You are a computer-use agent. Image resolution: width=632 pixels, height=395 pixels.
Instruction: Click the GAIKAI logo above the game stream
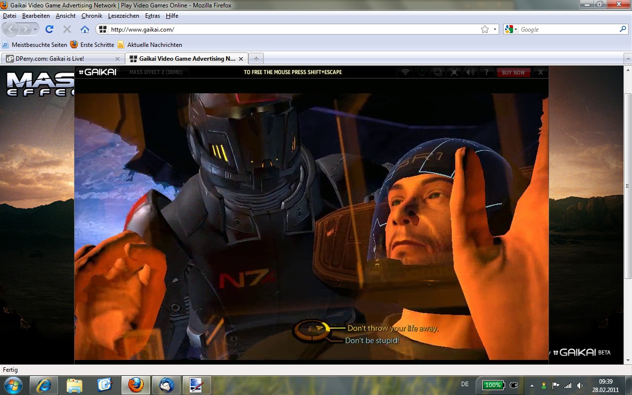pyautogui.click(x=98, y=72)
